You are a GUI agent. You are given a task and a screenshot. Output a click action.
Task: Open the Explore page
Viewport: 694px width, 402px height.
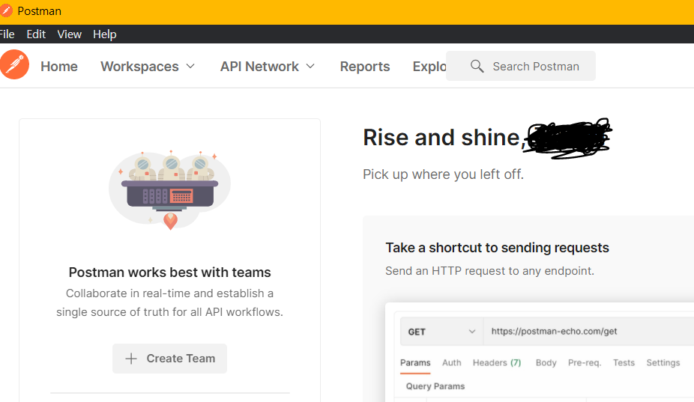pyautogui.click(x=429, y=67)
